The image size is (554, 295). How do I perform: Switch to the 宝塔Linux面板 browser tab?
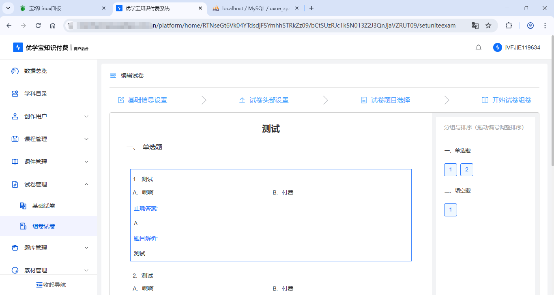[x=57, y=8]
